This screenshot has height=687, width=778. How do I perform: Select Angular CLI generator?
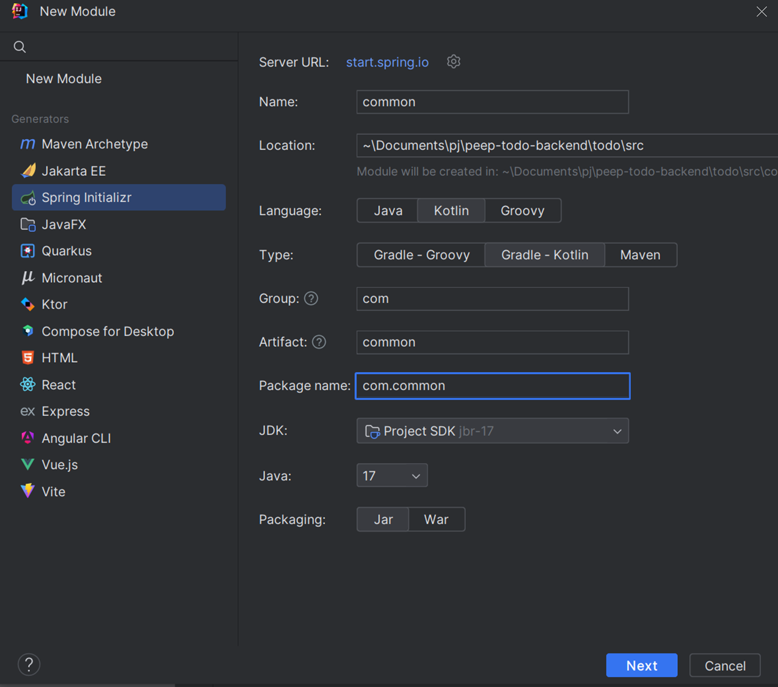[x=119, y=438]
